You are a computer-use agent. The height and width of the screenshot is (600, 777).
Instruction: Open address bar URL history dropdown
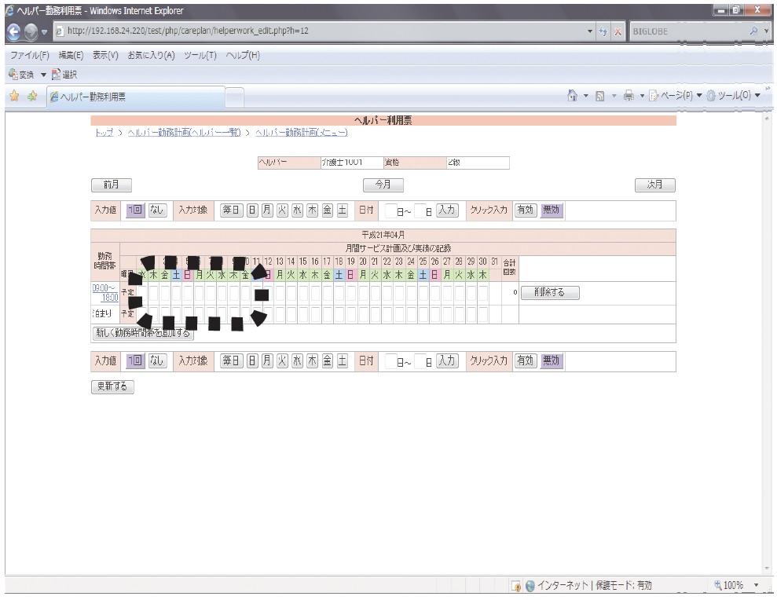(590, 31)
